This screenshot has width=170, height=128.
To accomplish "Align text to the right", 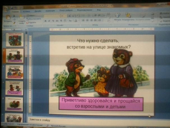I will pos(91,20).
